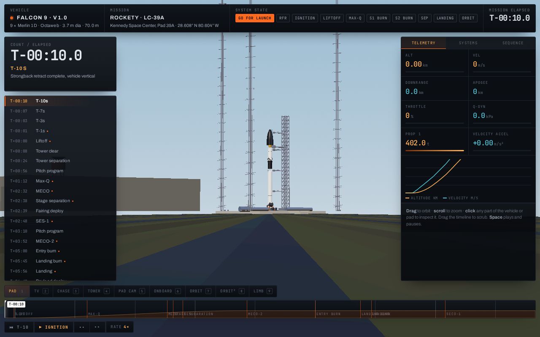The height and width of the screenshot is (337, 540).
Task: Select the IGNITION system state chip
Action: [305, 18]
